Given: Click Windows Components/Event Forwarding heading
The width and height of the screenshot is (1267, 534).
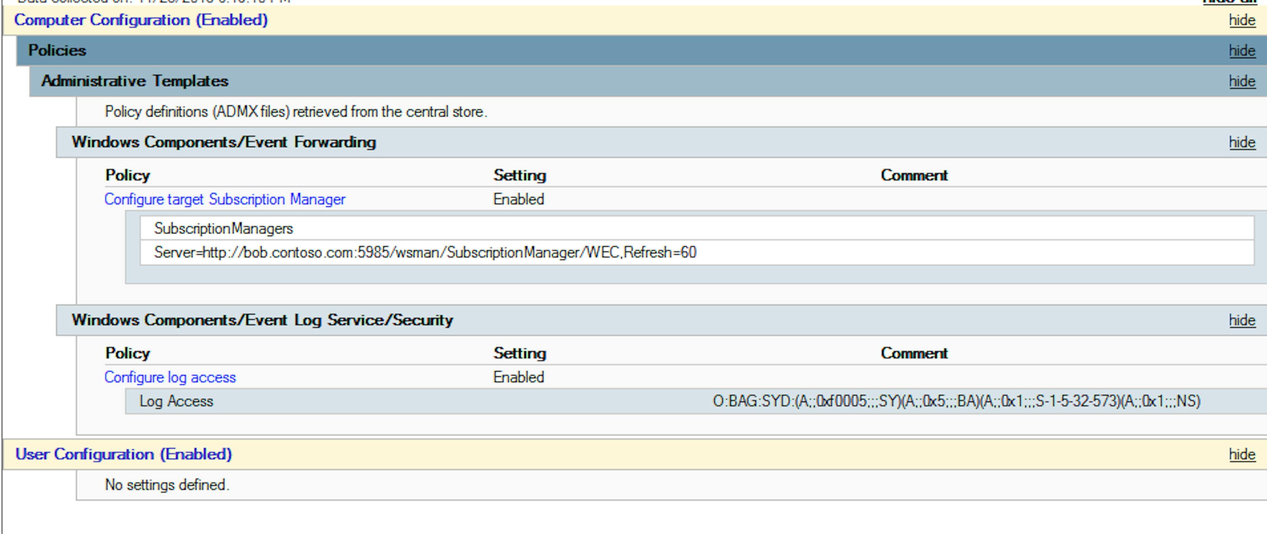Looking at the screenshot, I should 224,142.
